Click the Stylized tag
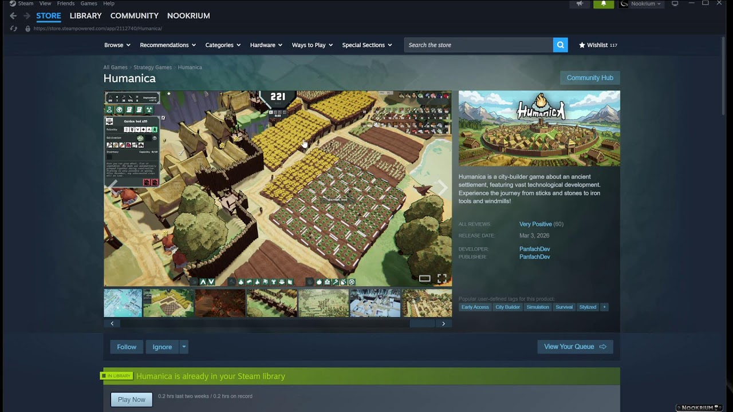The height and width of the screenshot is (412, 733). tap(588, 307)
